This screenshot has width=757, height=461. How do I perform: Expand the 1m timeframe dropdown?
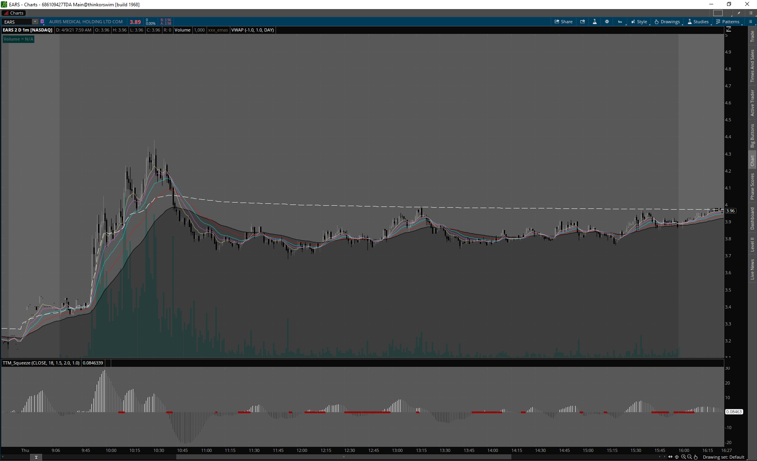click(620, 22)
